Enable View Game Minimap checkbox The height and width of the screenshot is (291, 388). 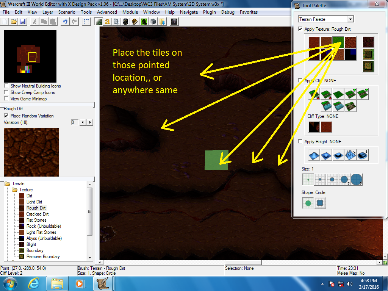6,99
